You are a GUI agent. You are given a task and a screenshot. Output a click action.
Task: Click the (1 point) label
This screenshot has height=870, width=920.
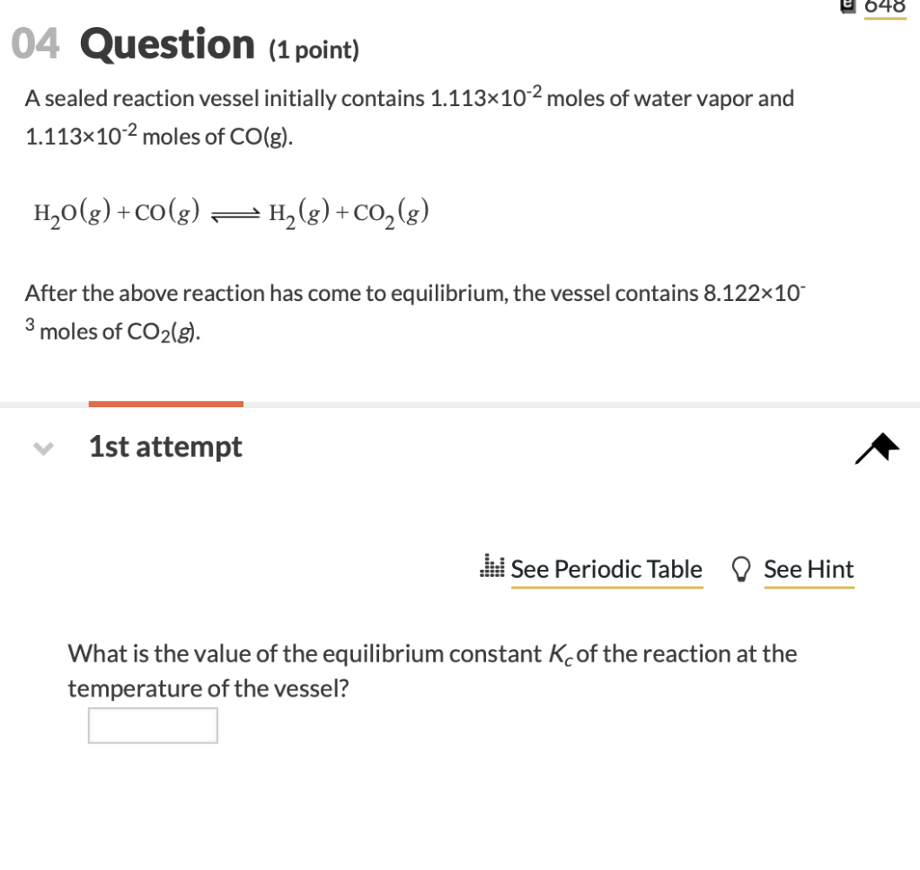pos(314,50)
